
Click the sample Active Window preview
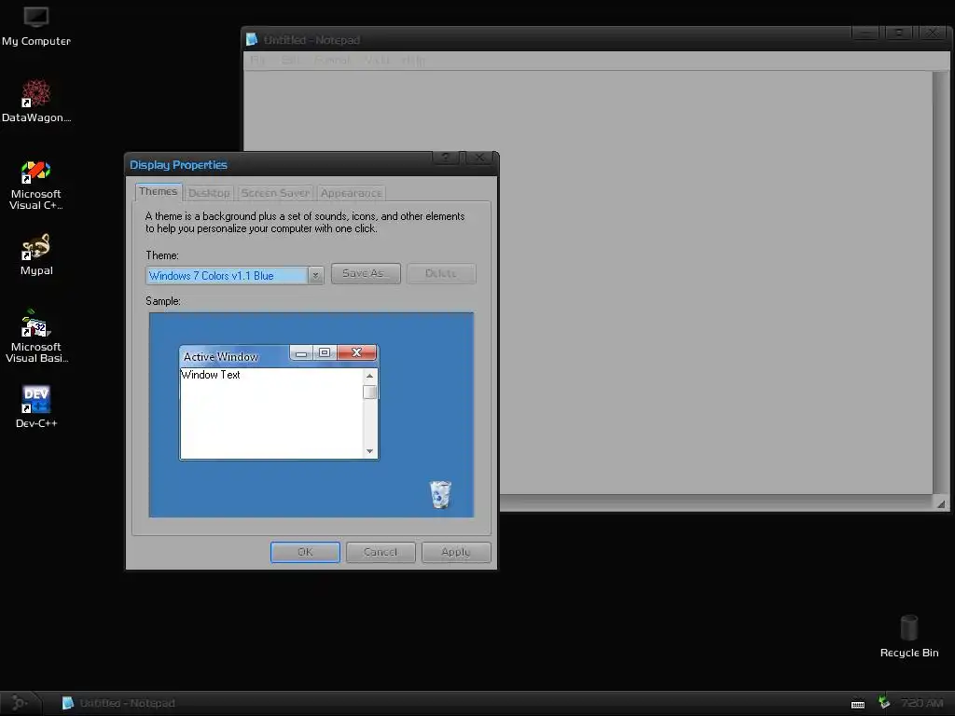[279, 403]
